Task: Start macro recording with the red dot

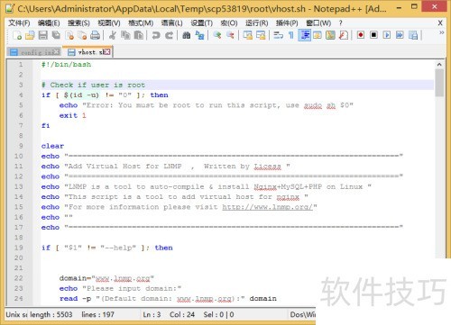Action: pyautogui.click(x=361, y=35)
